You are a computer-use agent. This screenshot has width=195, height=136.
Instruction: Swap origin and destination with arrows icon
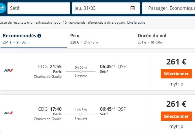[2, 8]
